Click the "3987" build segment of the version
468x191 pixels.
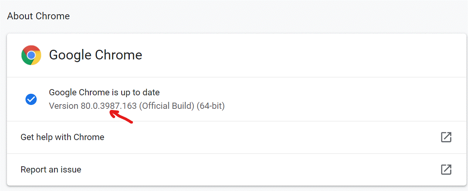point(110,106)
